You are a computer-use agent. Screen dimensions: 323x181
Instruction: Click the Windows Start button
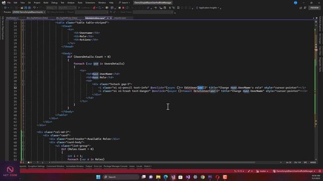pos(98,177)
